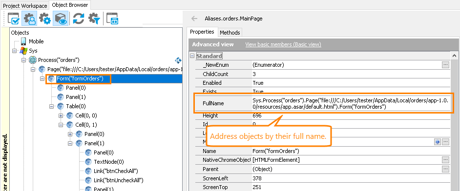Switch to the Project Workspace tab
Viewport: 460px width, 191px height.
point(25,6)
